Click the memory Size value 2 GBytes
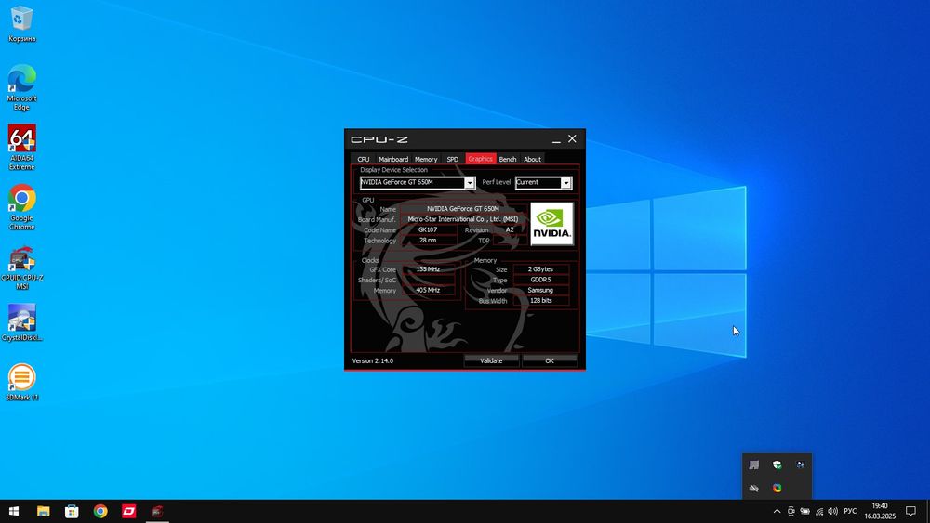 540,268
